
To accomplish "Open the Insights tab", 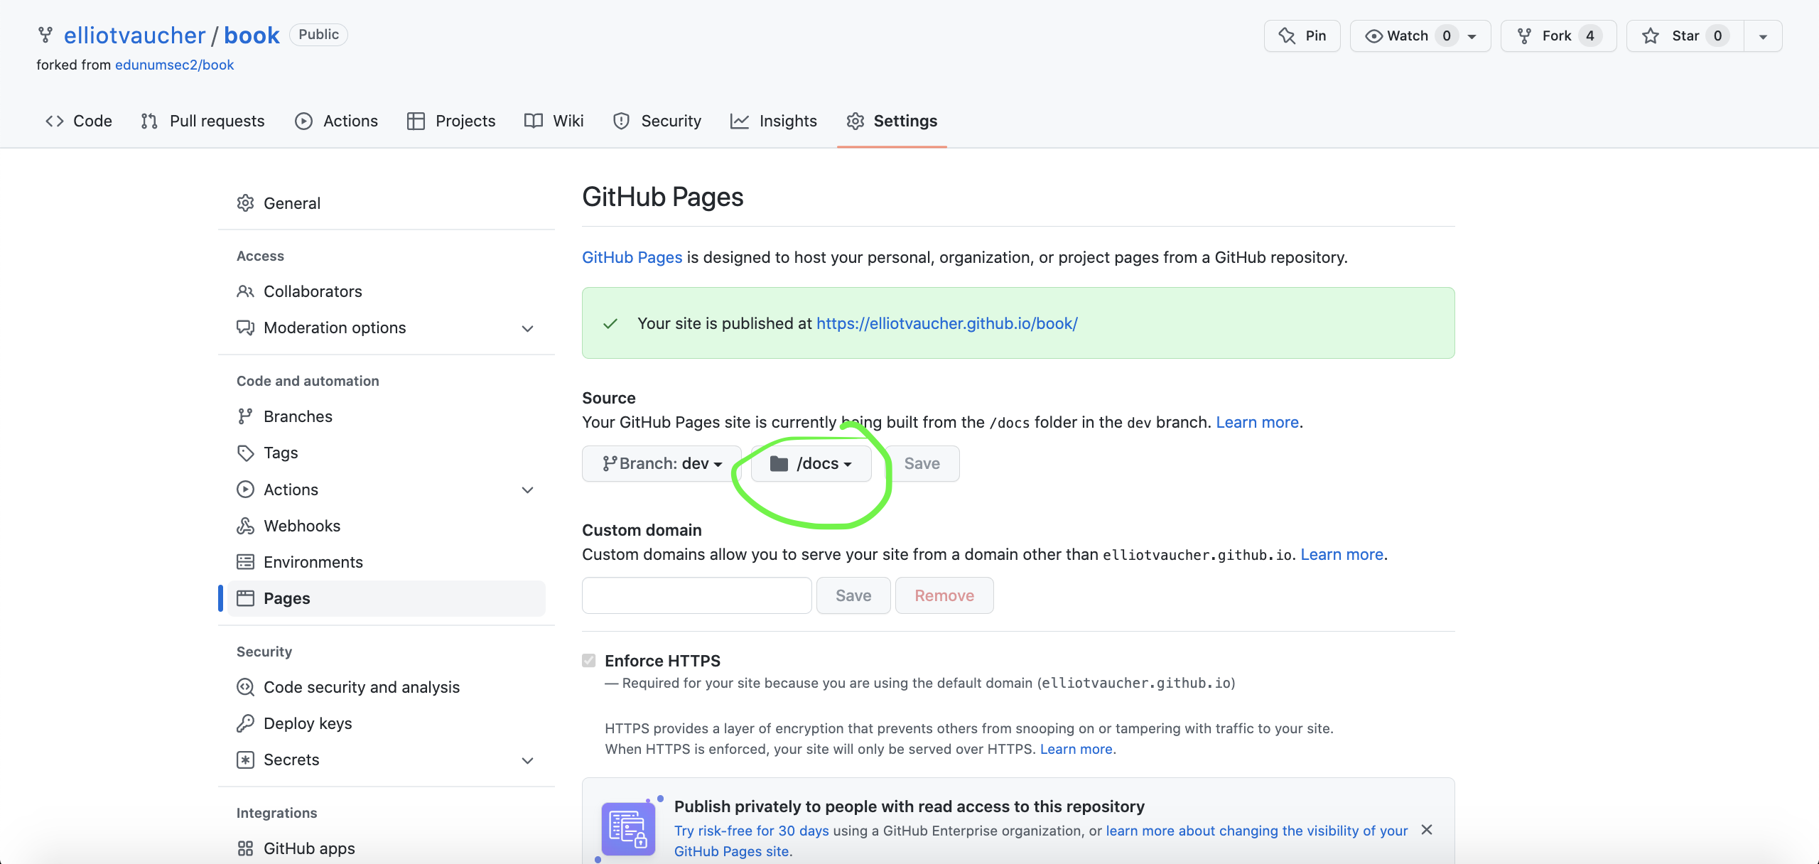I will [x=774, y=121].
